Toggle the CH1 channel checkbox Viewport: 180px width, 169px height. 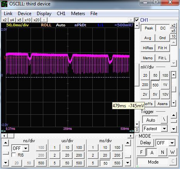coord(137,20)
